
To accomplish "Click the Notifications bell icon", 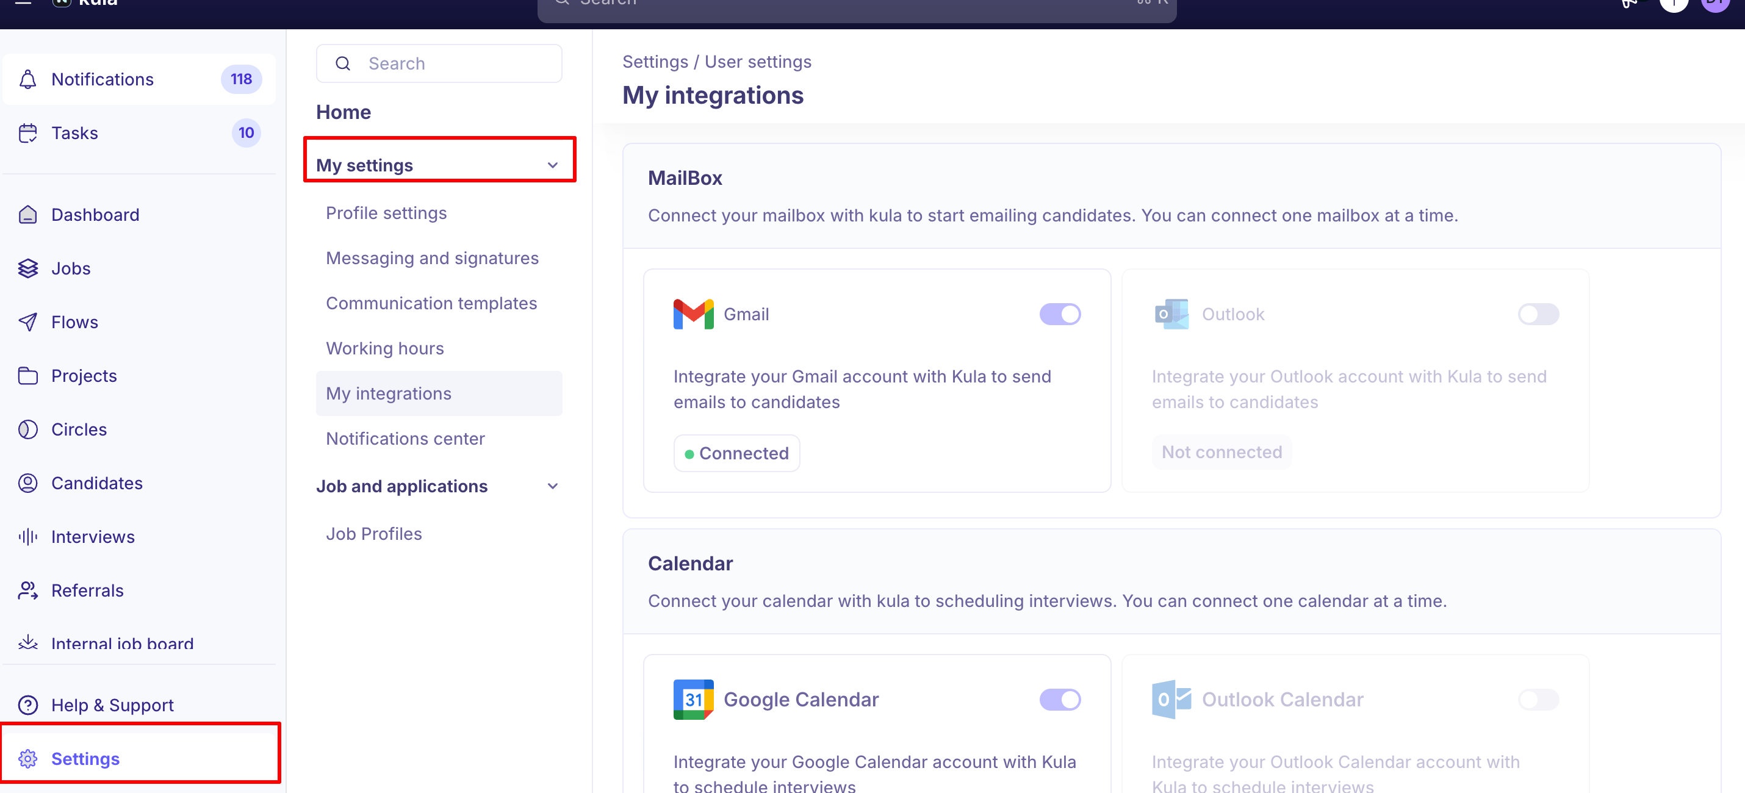I will [28, 79].
